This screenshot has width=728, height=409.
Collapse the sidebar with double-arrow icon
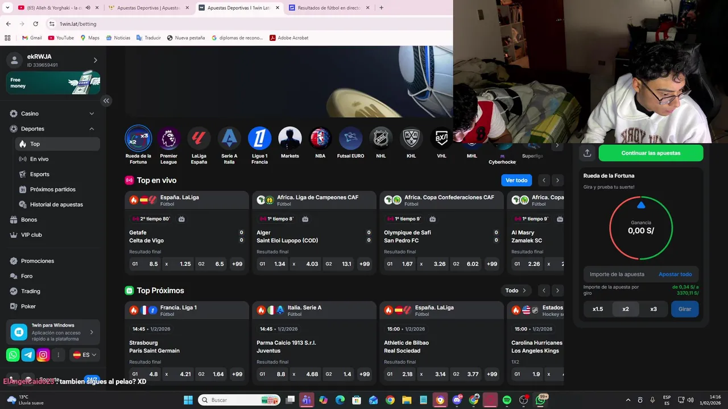[x=106, y=101]
